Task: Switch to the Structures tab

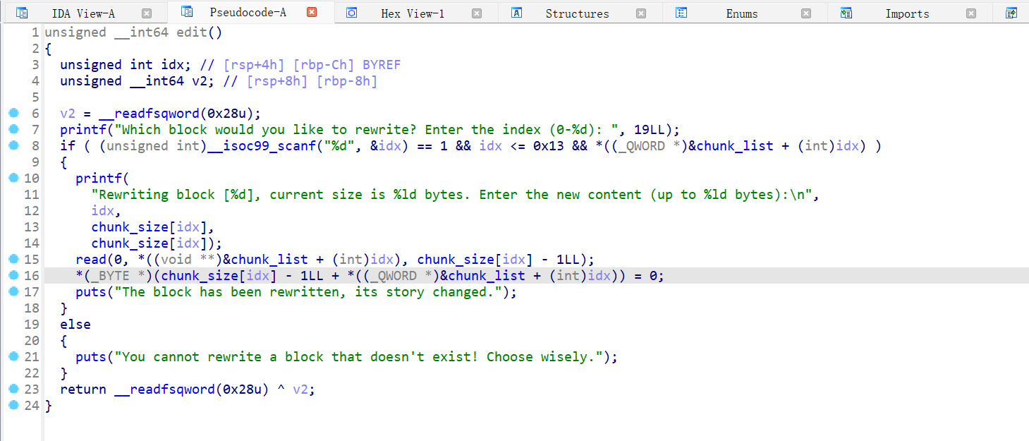Action: click(577, 13)
